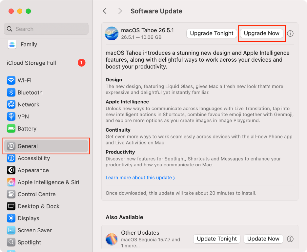Screen dimensions: 307x252
Task: Open Learn more about this update link
Action: click(140, 178)
